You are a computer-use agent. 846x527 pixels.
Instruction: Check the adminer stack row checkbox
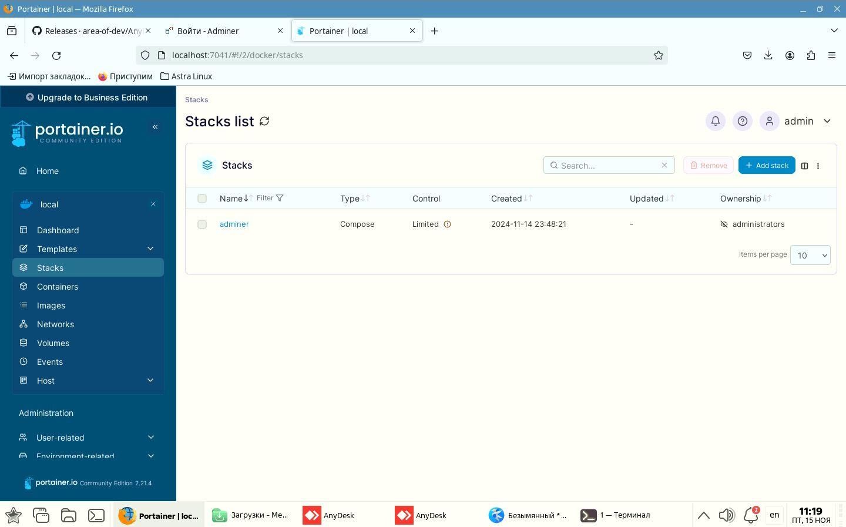[202, 224]
